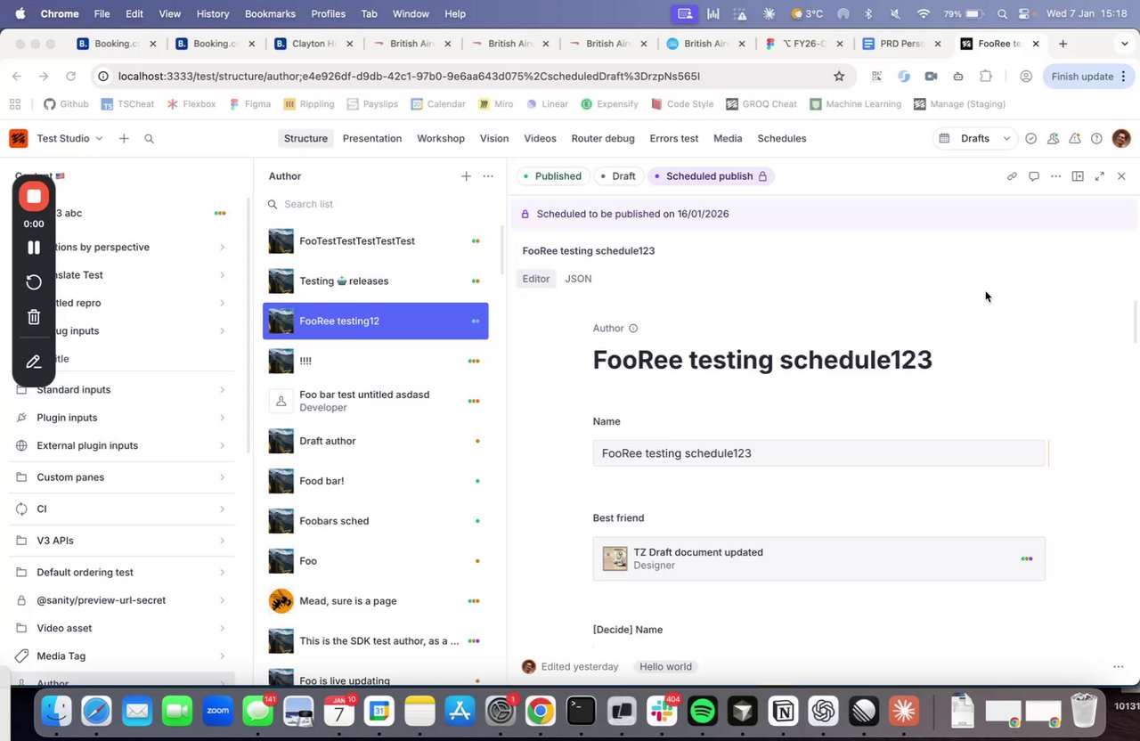Open Slack from the dock
1140x741 pixels.
pos(662,711)
